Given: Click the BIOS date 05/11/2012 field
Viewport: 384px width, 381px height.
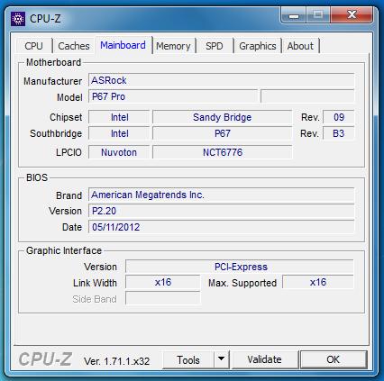Looking at the screenshot, I should coord(222,227).
